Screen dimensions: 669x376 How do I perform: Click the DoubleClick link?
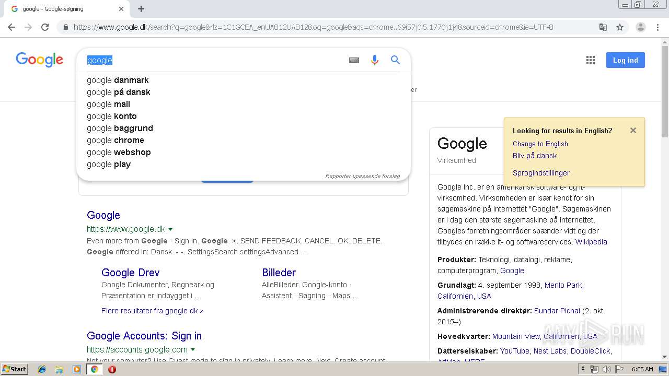[x=591, y=351]
